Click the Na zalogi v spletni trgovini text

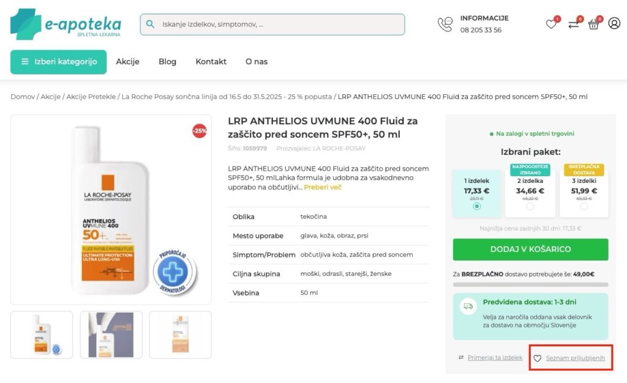tap(535, 134)
